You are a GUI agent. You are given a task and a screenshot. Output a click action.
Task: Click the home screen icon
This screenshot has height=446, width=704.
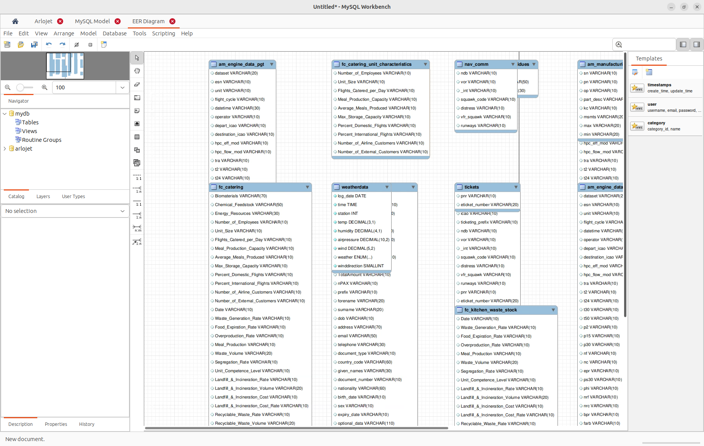15,21
